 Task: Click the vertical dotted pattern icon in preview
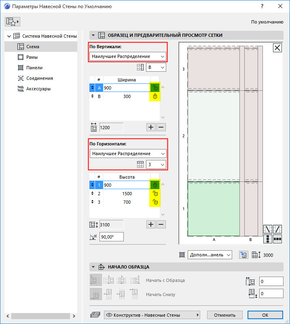pyautogui.click(x=268, y=239)
